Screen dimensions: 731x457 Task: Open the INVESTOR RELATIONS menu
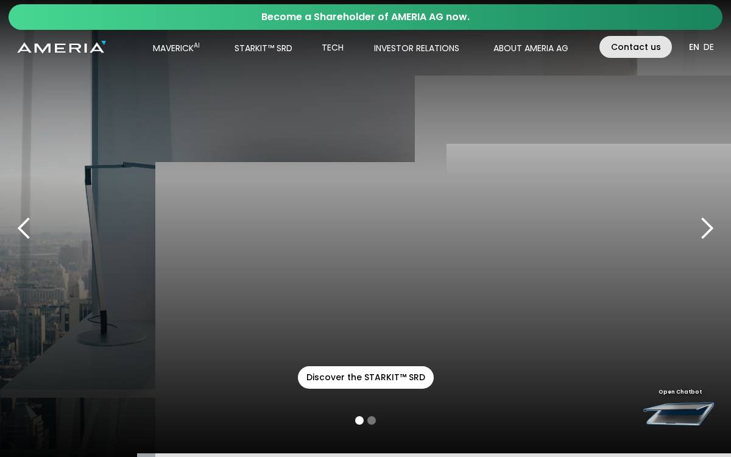(417, 48)
